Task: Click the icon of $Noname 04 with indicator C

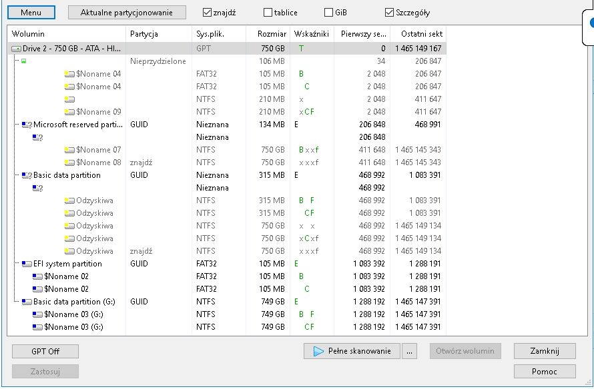Action: 69,87
